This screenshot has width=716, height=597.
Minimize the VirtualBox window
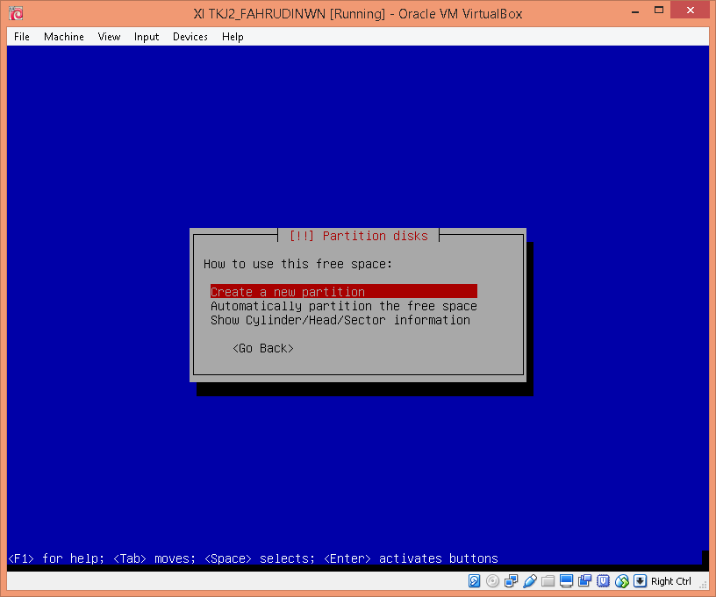tap(635, 11)
